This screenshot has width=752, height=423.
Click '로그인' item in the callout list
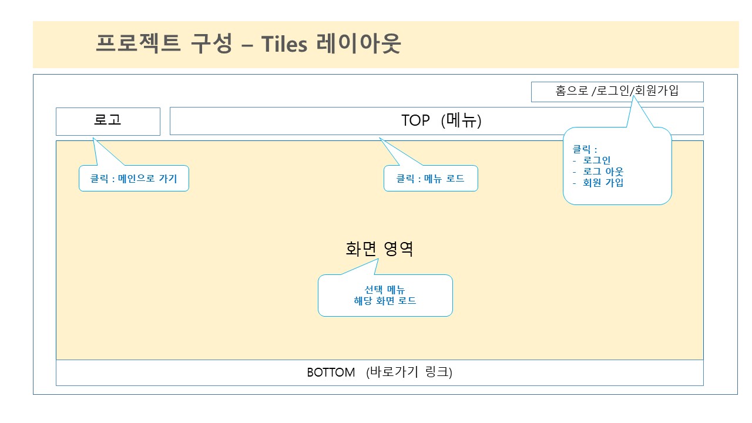coord(597,160)
